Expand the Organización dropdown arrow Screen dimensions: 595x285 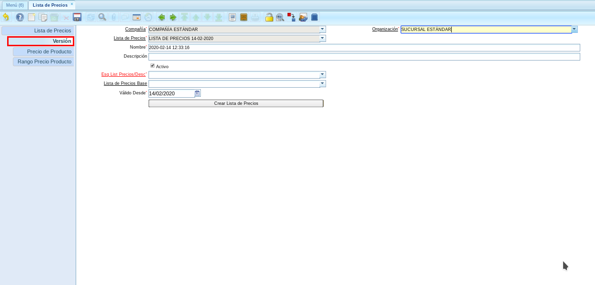575,29
